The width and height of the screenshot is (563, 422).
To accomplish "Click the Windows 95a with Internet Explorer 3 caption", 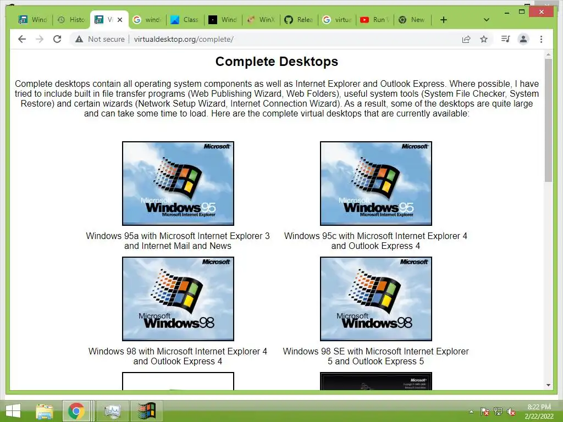I will point(178,241).
